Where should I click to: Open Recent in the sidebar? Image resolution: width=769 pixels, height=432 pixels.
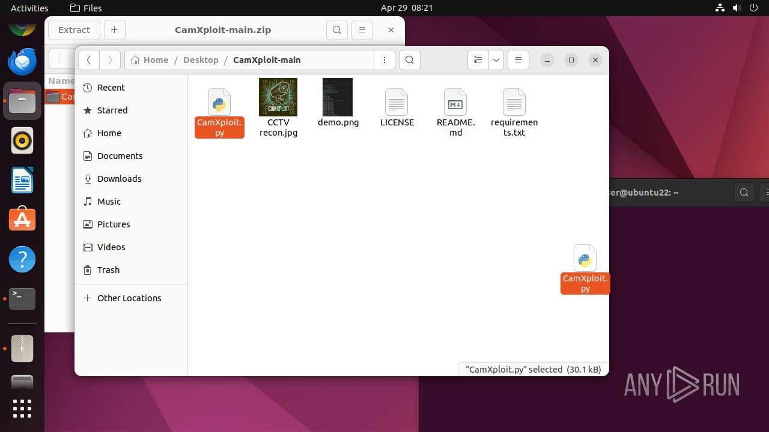pos(131,88)
